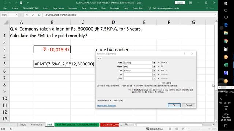This screenshot has width=234, height=131.
Task: Open Calculator from the taskbar
Action: click(x=226, y=49)
